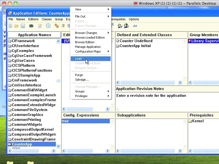Image resolution: width=219 pixels, height=164 pixels.
Task: Expand the View submenu
Action: (x=90, y=9)
